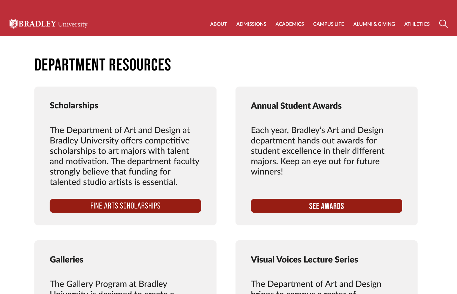The height and width of the screenshot is (294, 457).
Task: Select the Academics nav item
Action: pyautogui.click(x=290, y=24)
